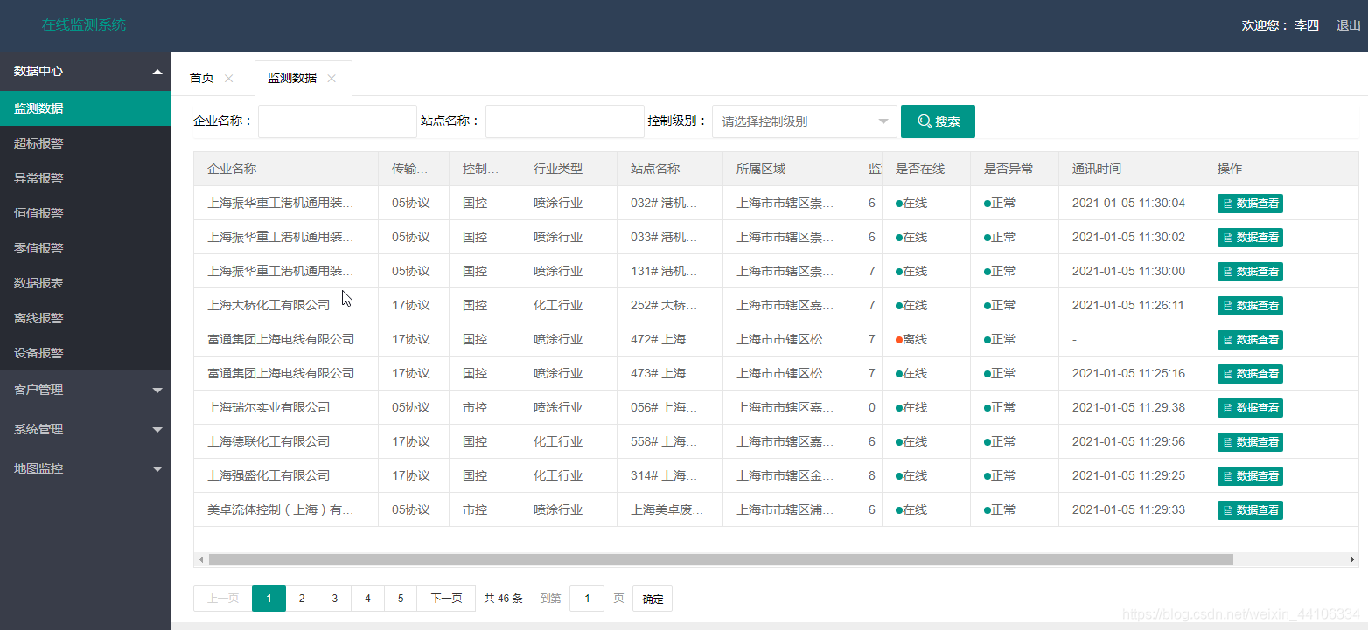Click the user name 李四
Screen dimensions: 1368x630
click(1307, 25)
